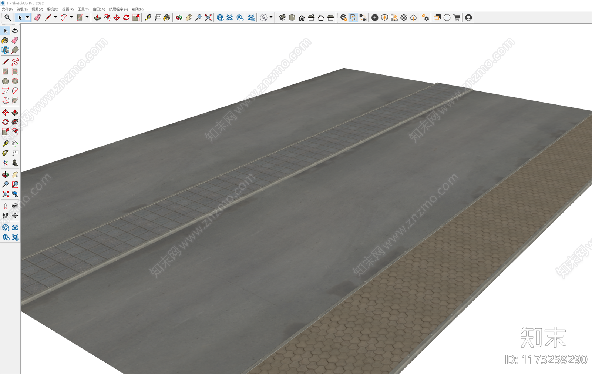Image resolution: width=592 pixels, height=374 pixels.
Task: Click the Search SketchUp magnifier icon
Action: pos(7,17)
